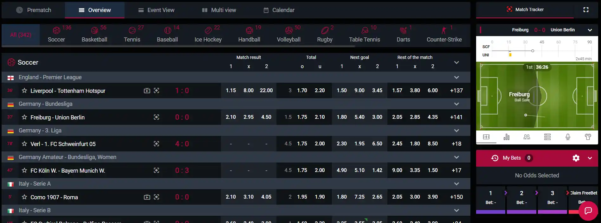Favorite the Freiburg - Union Berlin match

[24, 117]
